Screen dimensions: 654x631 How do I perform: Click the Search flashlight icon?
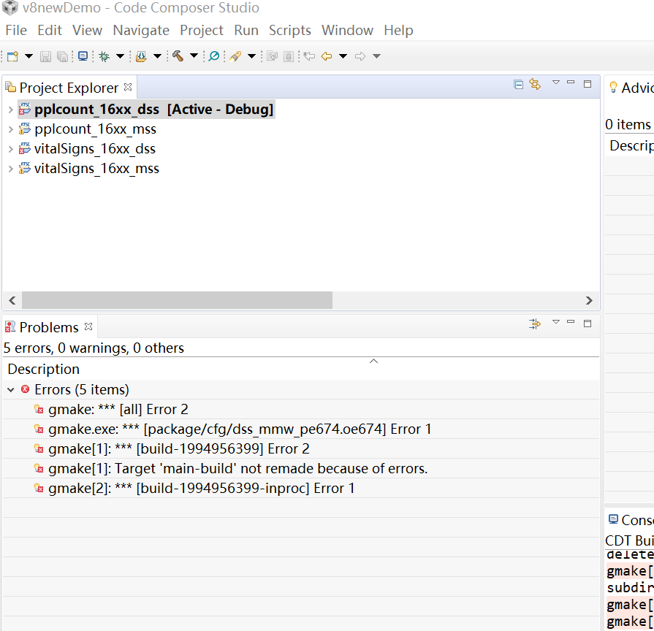pyautogui.click(x=235, y=56)
